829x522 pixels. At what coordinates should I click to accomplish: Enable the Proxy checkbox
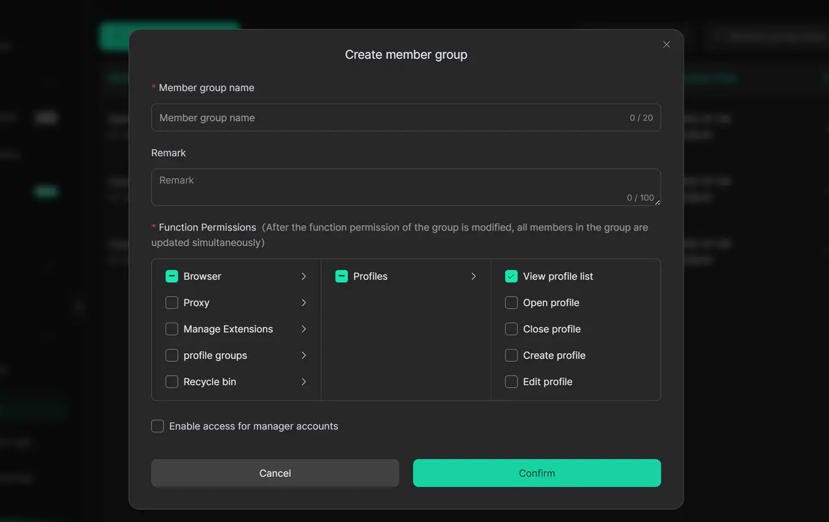[x=172, y=303]
